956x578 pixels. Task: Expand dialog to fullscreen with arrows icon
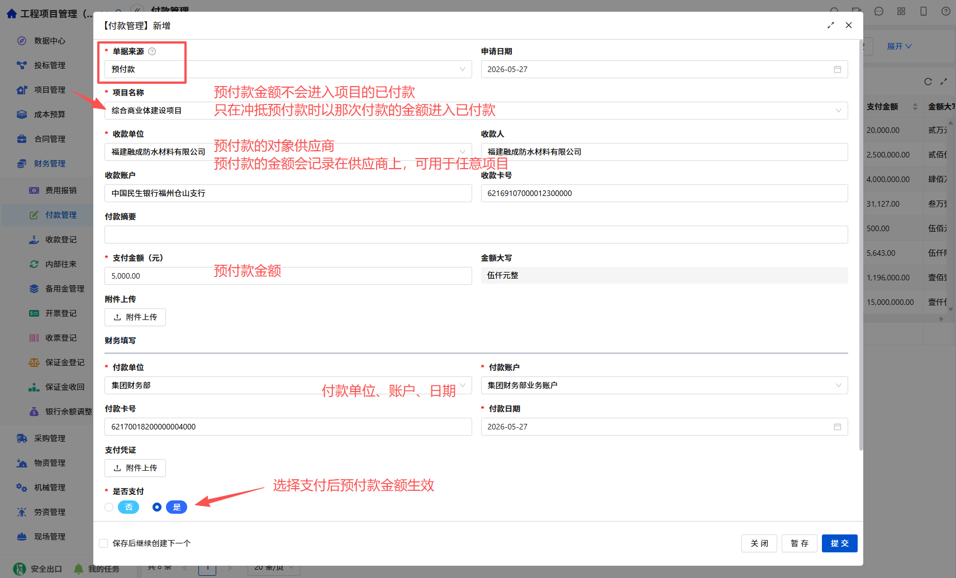click(x=831, y=25)
